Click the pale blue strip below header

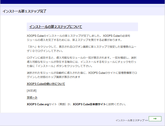pos(82,6)
